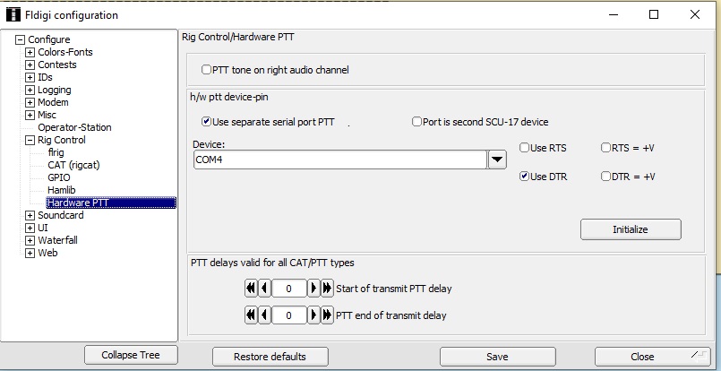
Task: Toggle the Use DTR checkbox
Action: 525,177
